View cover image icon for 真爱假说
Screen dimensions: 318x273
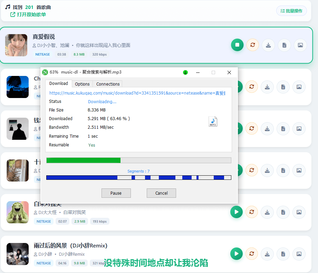click(300, 45)
